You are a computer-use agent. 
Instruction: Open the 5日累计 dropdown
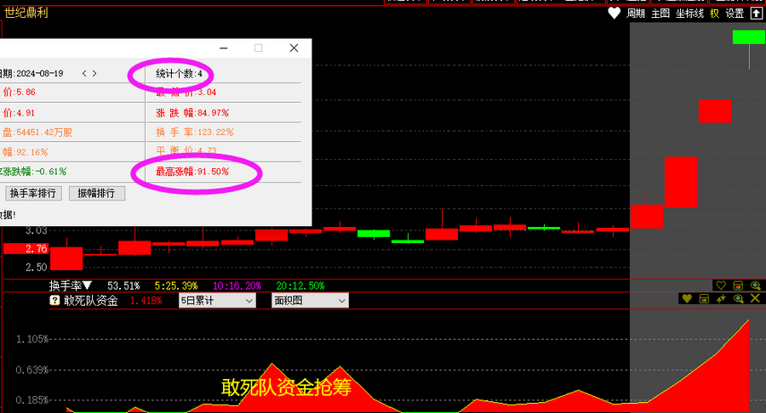[216, 300]
